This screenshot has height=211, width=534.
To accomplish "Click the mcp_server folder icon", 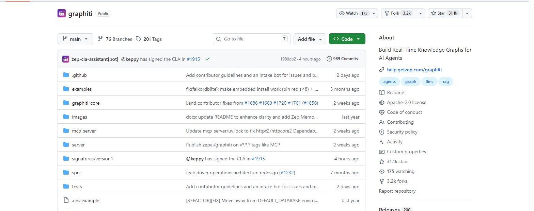I will (66, 131).
